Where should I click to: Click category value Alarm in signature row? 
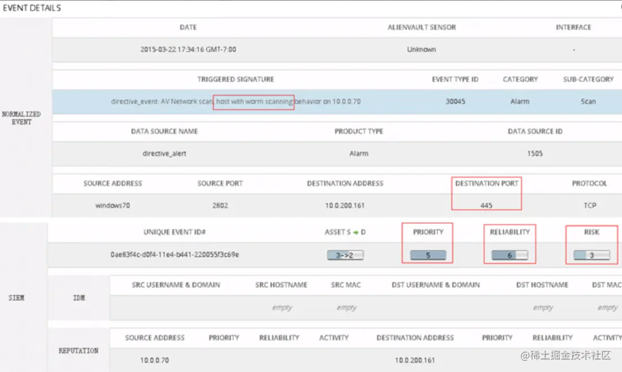tap(520, 101)
